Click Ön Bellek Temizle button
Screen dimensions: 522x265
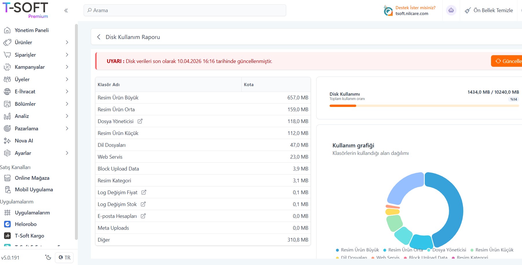tap(489, 11)
